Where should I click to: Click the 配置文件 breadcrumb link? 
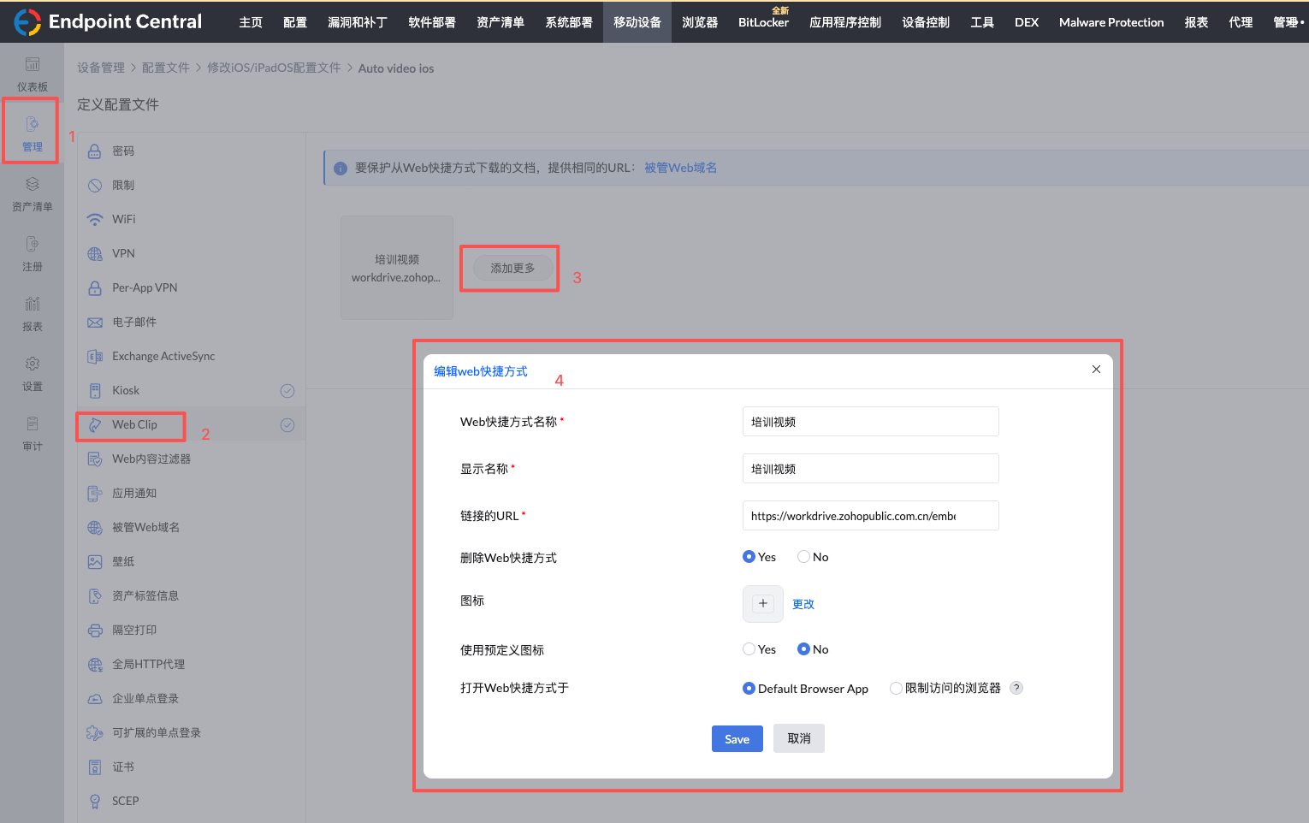(165, 68)
